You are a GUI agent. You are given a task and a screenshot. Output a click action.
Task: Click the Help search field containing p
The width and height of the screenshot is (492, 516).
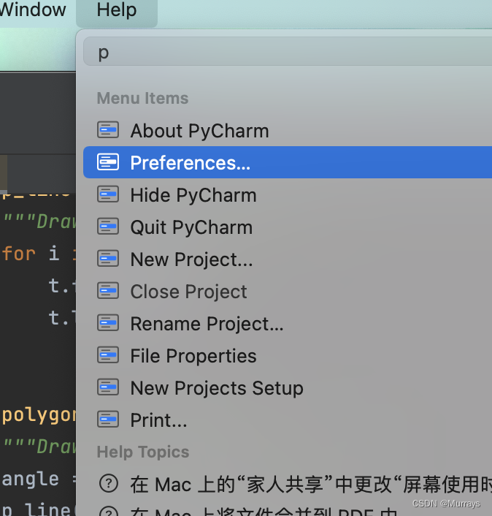click(x=288, y=52)
